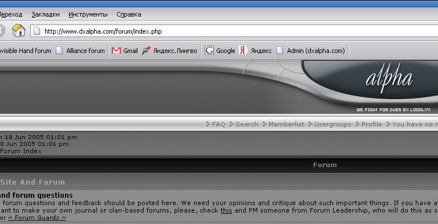The height and width of the screenshot is (224, 438).
Task: Click the '8 Jun 2005 01:06 pm' text
Action: point(34,144)
